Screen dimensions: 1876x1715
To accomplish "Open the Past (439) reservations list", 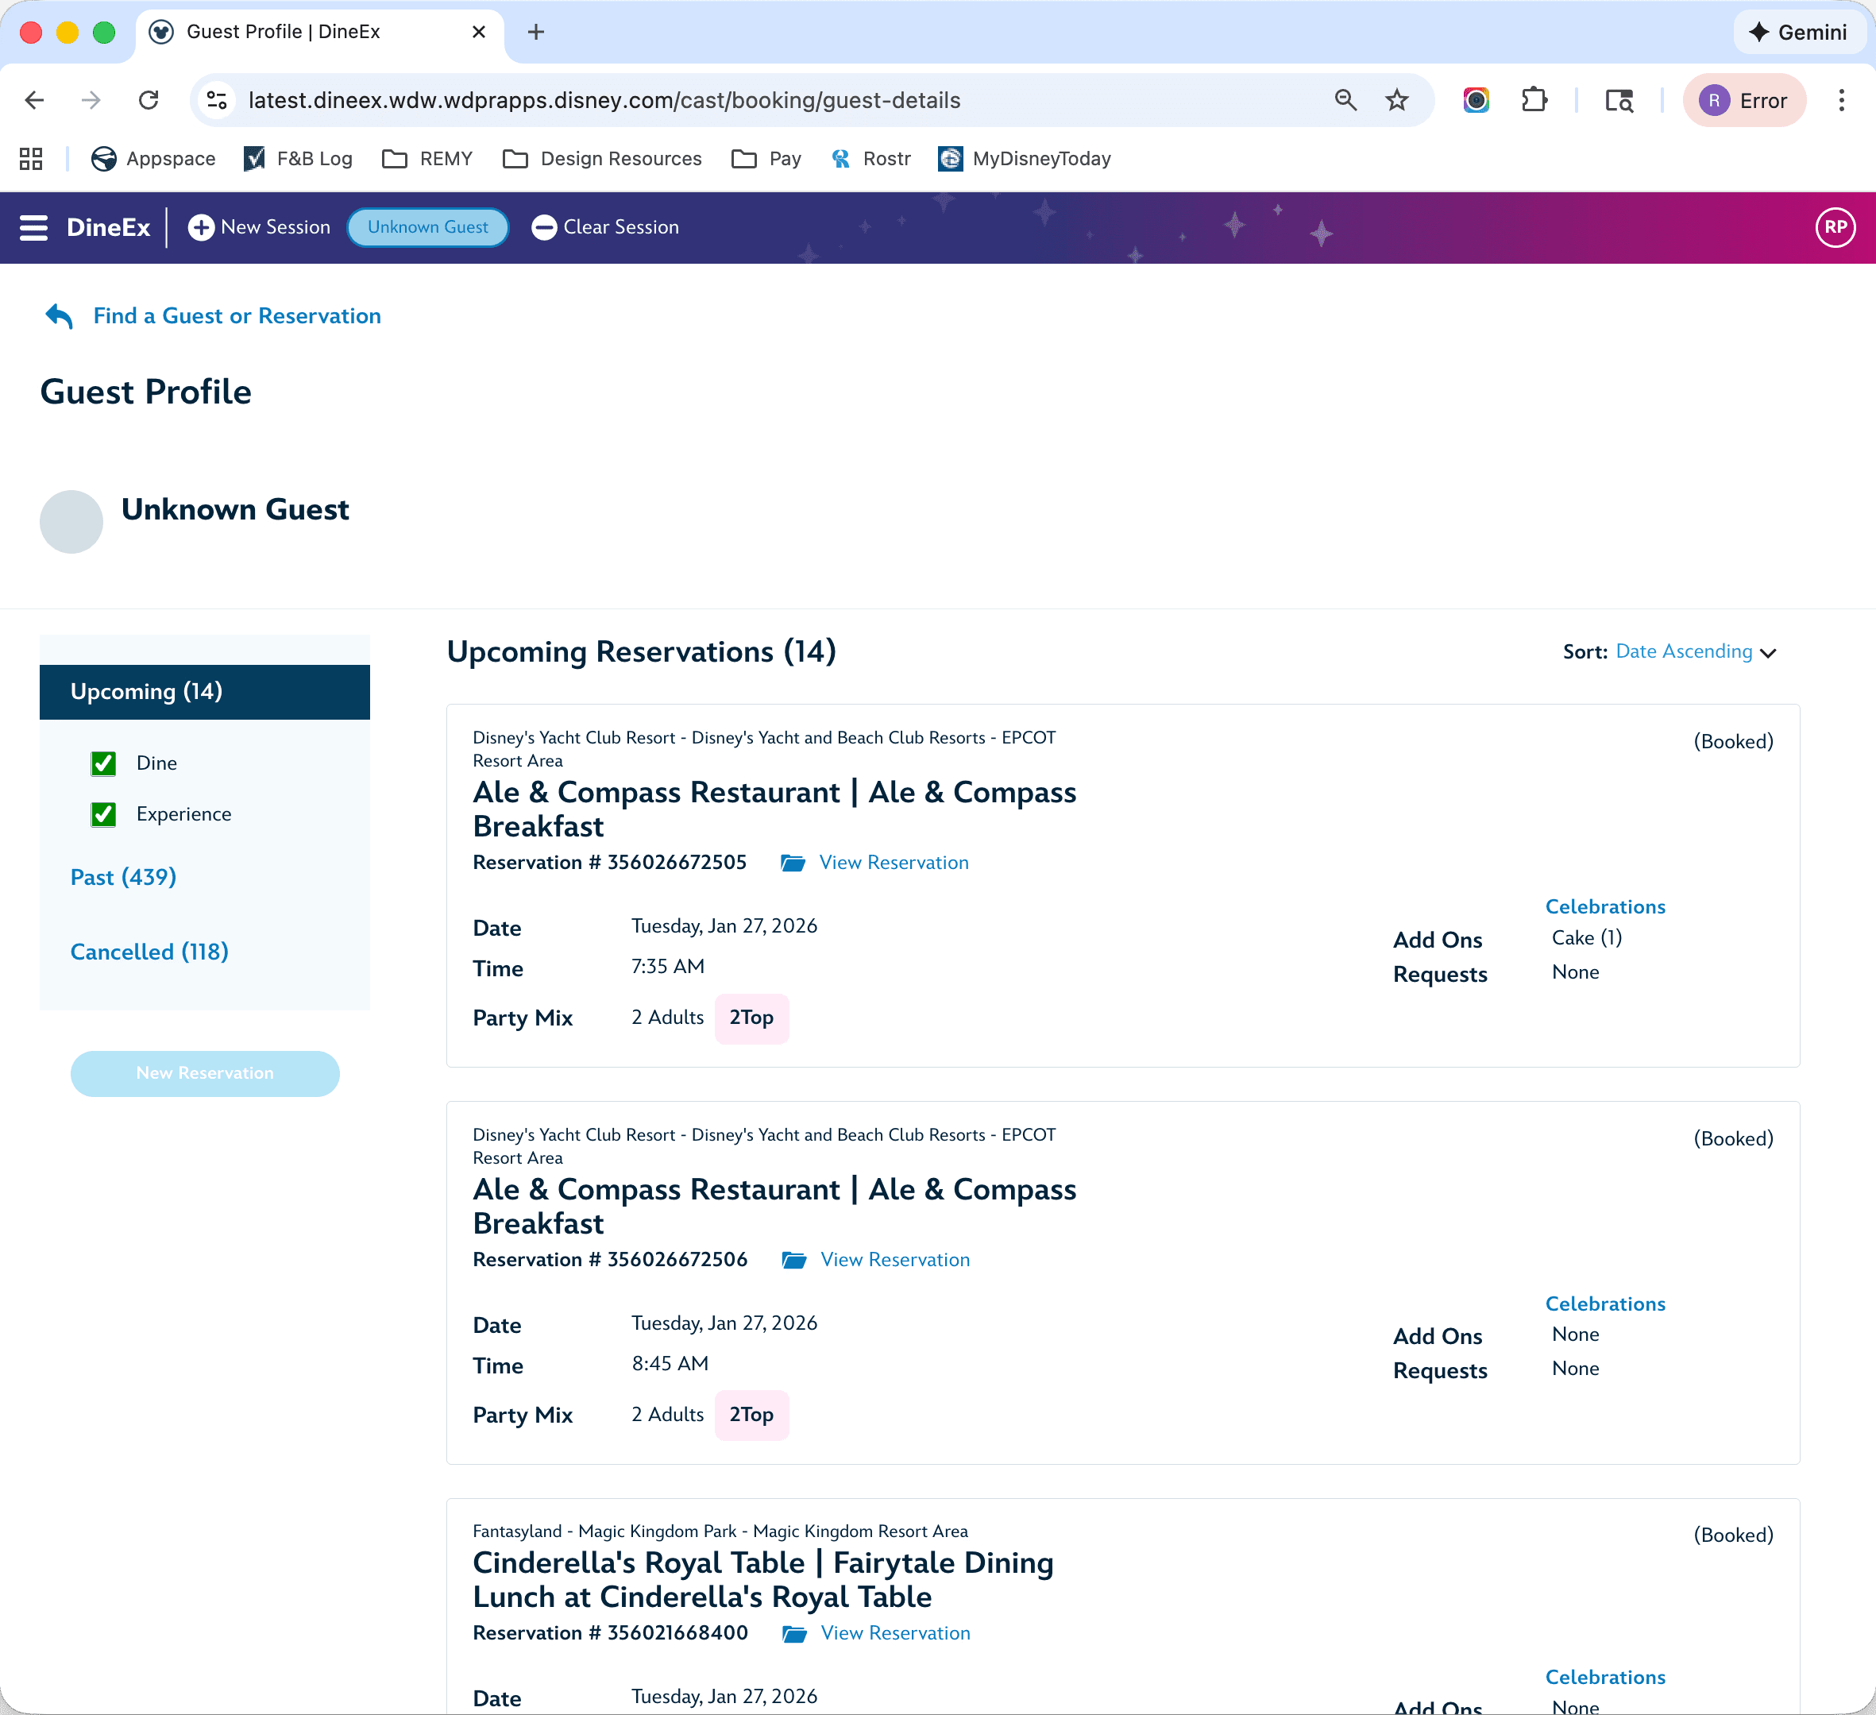I will pyautogui.click(x=123, y=877).
